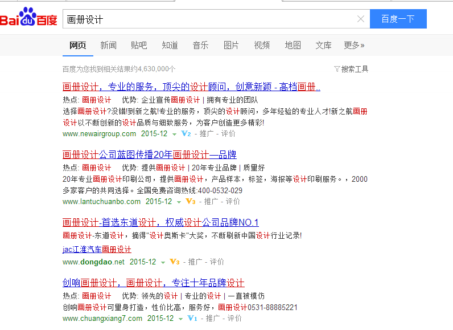This screenshot has width=453, height=330.
Task: Select the 网页 tab
Action: 78,46
